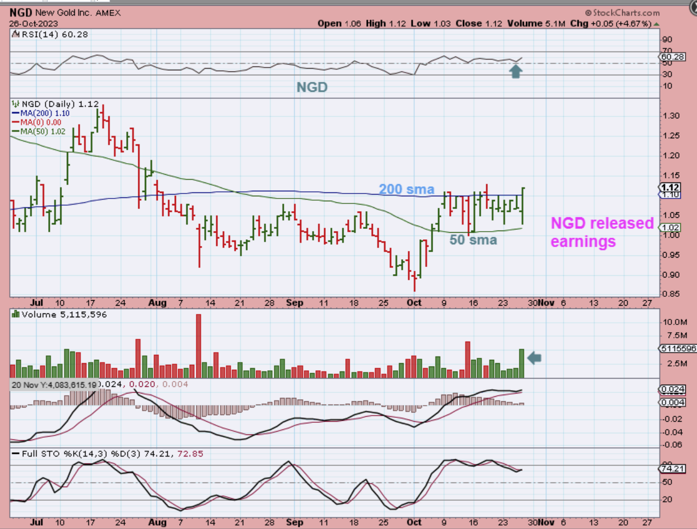This screenshot has height=529, width=697.
Task: Click the 0.024 MACD tag on right axis
Action: click(x=673, y=390)
